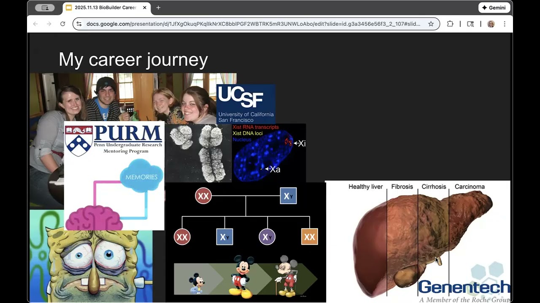Click the red XX parent circle in pedigree
540x303 pixels.
203,196
